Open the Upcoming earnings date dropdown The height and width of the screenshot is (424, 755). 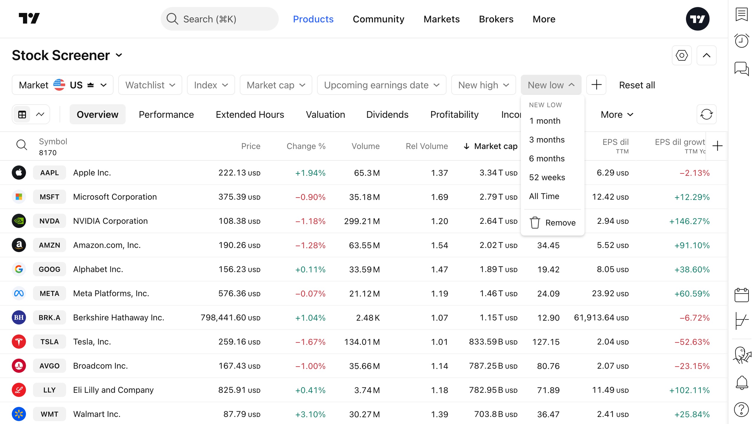click(x=381, y=85)
